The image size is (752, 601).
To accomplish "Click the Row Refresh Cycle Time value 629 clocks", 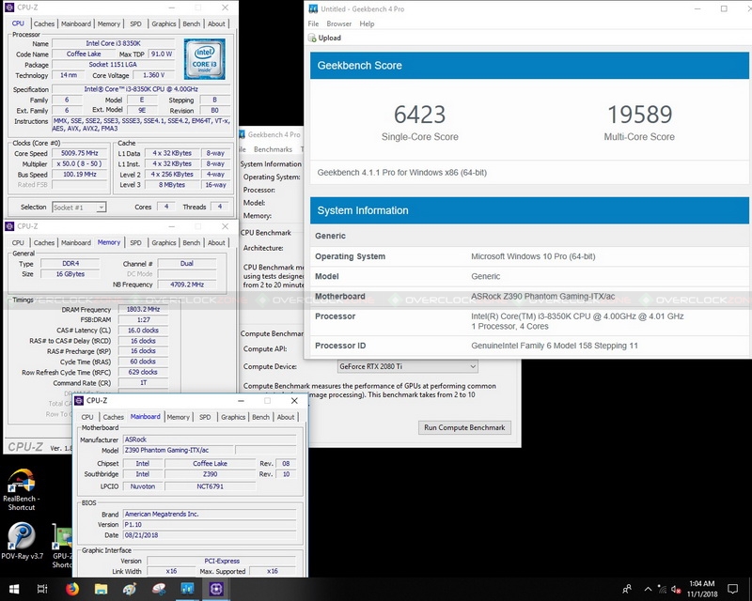I will (143, 372).
